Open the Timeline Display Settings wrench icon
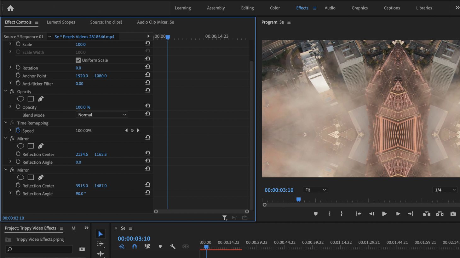This screenshot has height=258, width=460. pos(173,246)
